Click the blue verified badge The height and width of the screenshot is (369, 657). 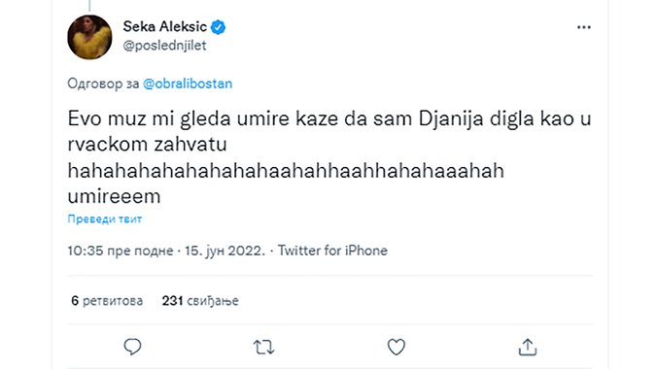[x=218, y=27]
